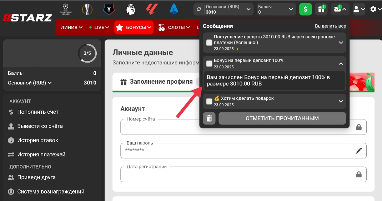382x201 pixels.
Task: Click the green dollar deposit icon
Action: [x=305, y=9]
